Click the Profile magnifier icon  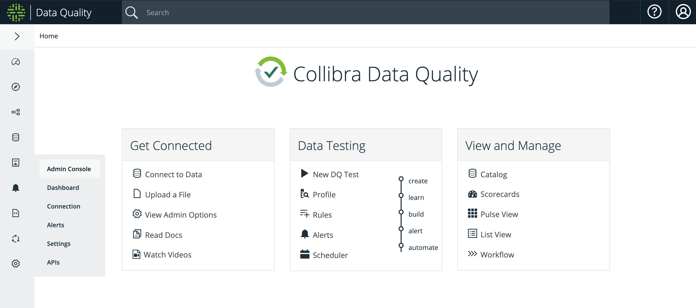click(x=304, y=193)
